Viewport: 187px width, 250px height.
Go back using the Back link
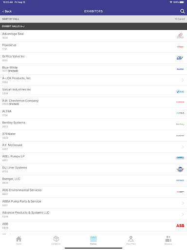[x=7, y=11]
